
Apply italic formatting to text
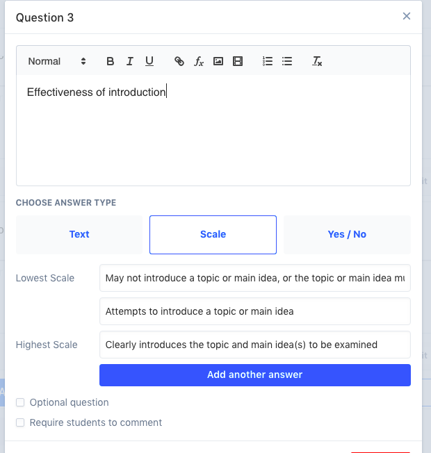129,61
